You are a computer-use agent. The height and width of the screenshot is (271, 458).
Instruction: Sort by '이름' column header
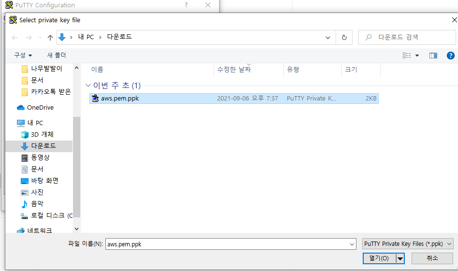97,70
